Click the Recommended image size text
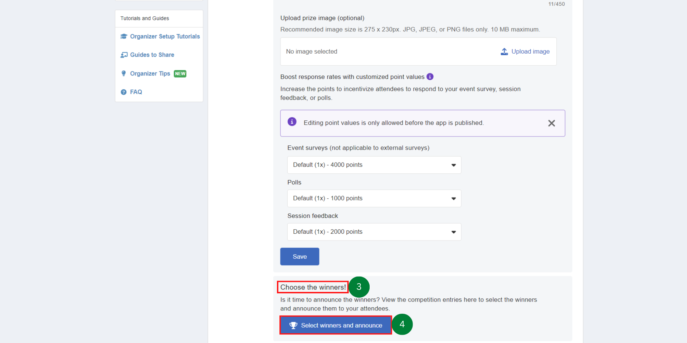This screenshot has width=687, height=343. [410, 29]
